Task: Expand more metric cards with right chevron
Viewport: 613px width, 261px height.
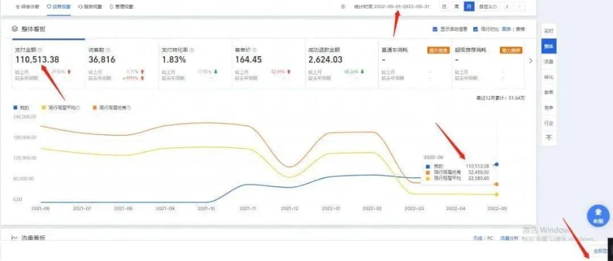Action: [x=530, y=61]
